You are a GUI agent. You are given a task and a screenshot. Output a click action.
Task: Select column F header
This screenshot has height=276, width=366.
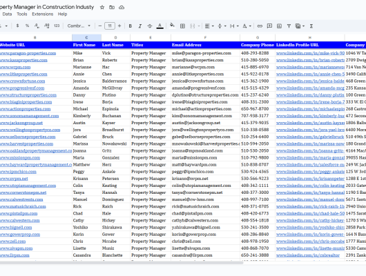[205, 37]
